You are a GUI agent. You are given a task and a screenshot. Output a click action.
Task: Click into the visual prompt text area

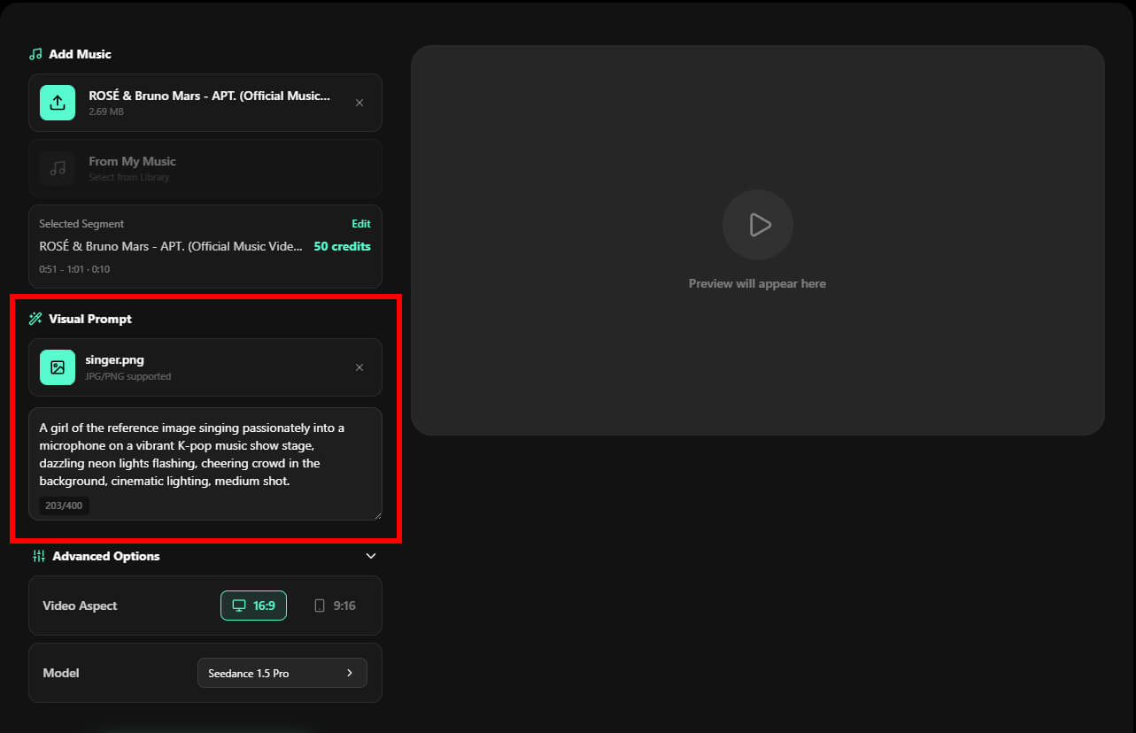[205, 464]
